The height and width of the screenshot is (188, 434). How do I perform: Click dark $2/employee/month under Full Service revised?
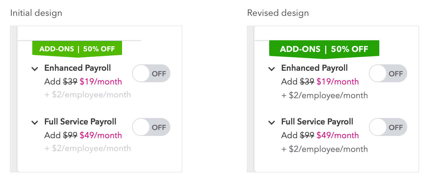pyautogui.click(x=325, y=149)
